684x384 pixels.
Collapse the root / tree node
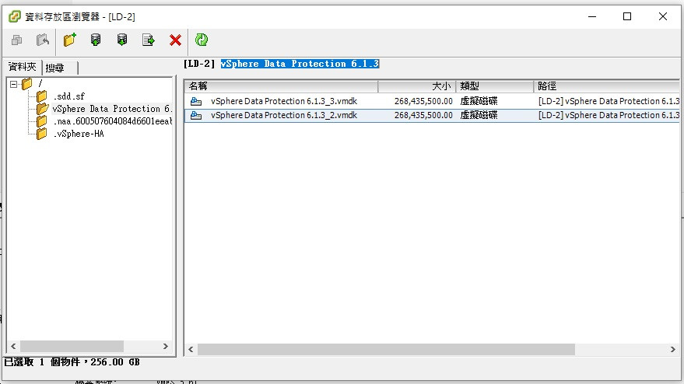click(13, 84)
